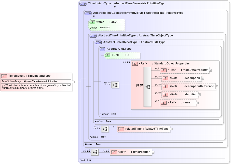Click CT+ icon of AbstractTimeObjectType
The width and height of the screenshot is (231, 164).
point(98,43)
